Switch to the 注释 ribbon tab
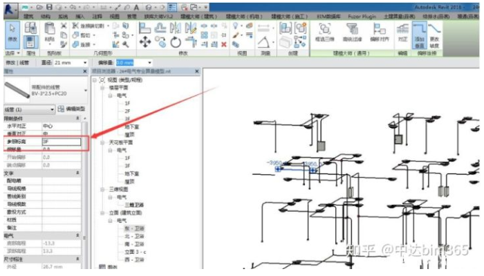The image size is (484, 276). tap(97, 17)
